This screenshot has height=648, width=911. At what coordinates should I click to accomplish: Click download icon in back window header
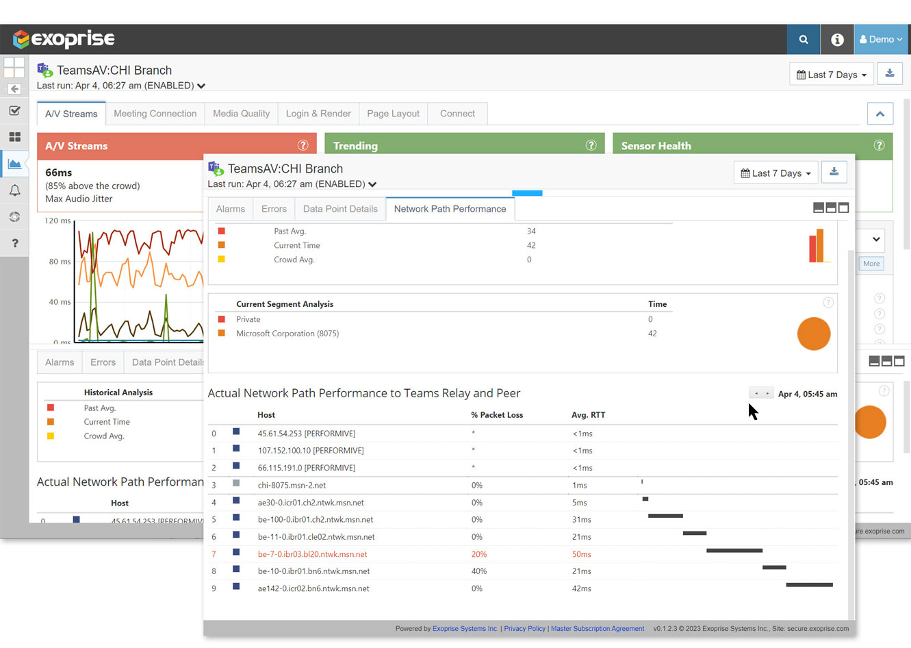click(890, 74)
